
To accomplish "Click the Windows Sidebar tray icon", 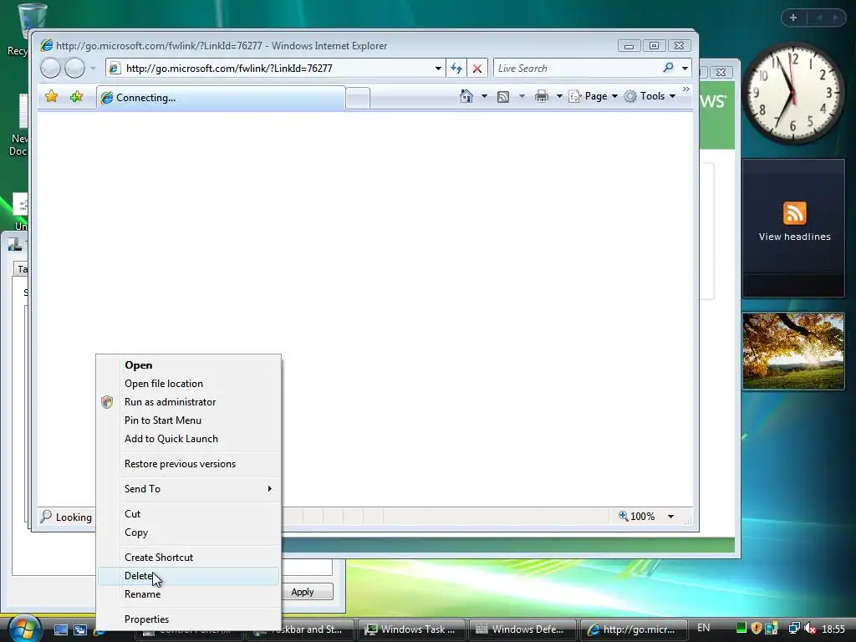I will click(771, 629).
